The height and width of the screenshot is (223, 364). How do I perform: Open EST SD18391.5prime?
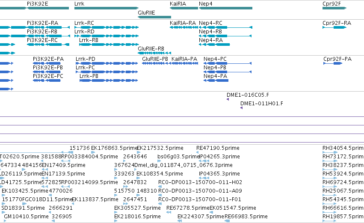click(x=23, y=208)
